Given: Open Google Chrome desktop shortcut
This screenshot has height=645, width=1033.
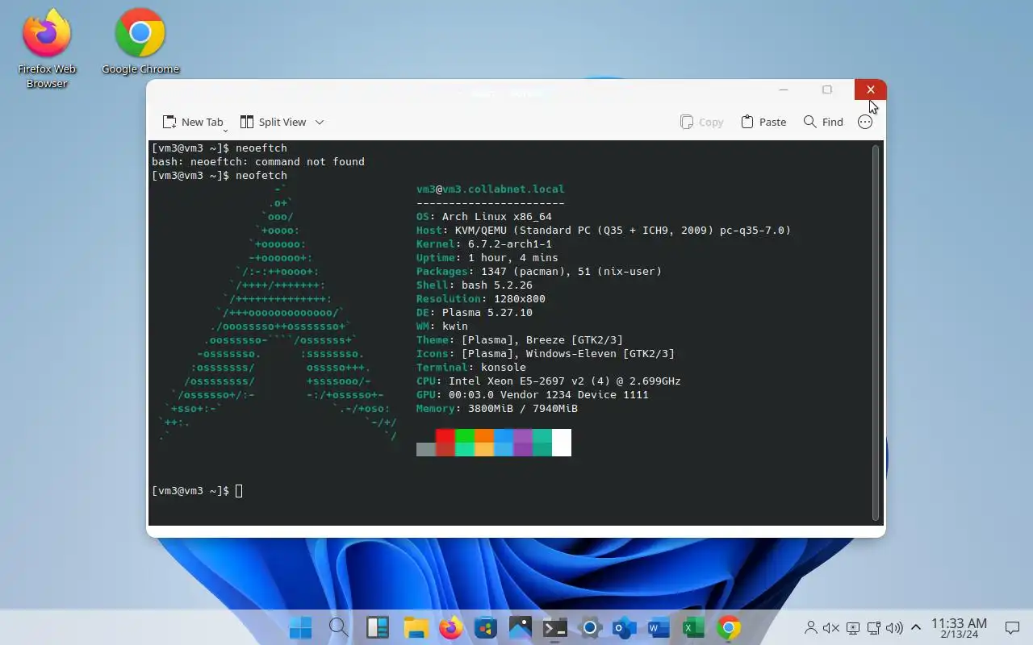Looking at the screenshot, I should point(140,41).
